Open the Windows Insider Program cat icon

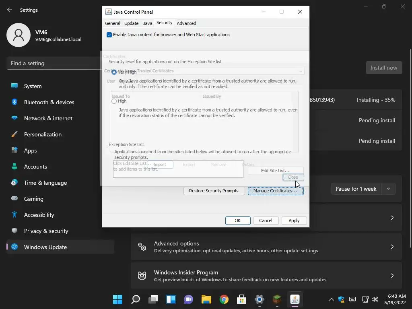tap(142, 276)
